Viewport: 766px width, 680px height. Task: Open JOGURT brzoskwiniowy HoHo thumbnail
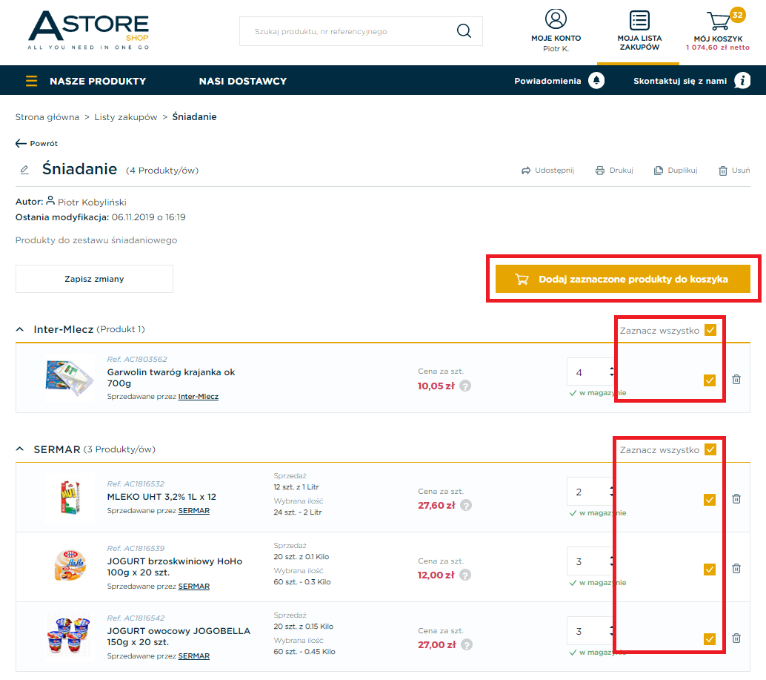[x=70, y=566]
